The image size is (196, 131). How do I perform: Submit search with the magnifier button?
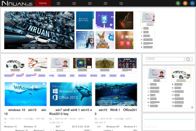pos(188,59)
